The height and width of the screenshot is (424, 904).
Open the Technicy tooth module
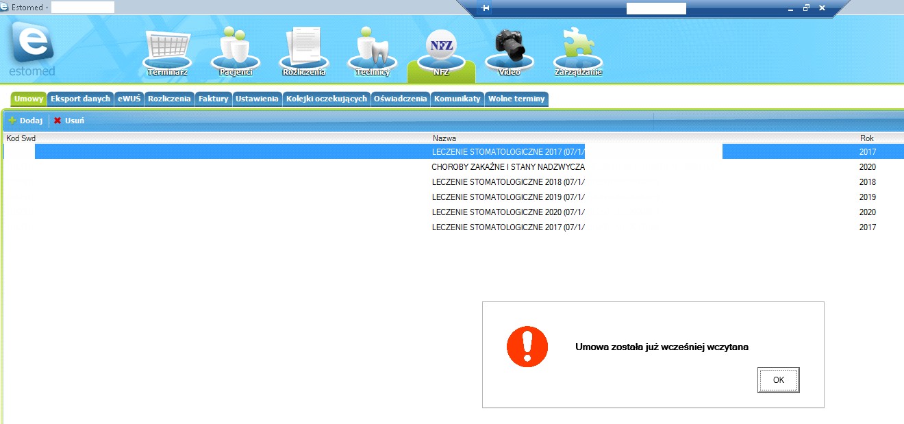373,52
